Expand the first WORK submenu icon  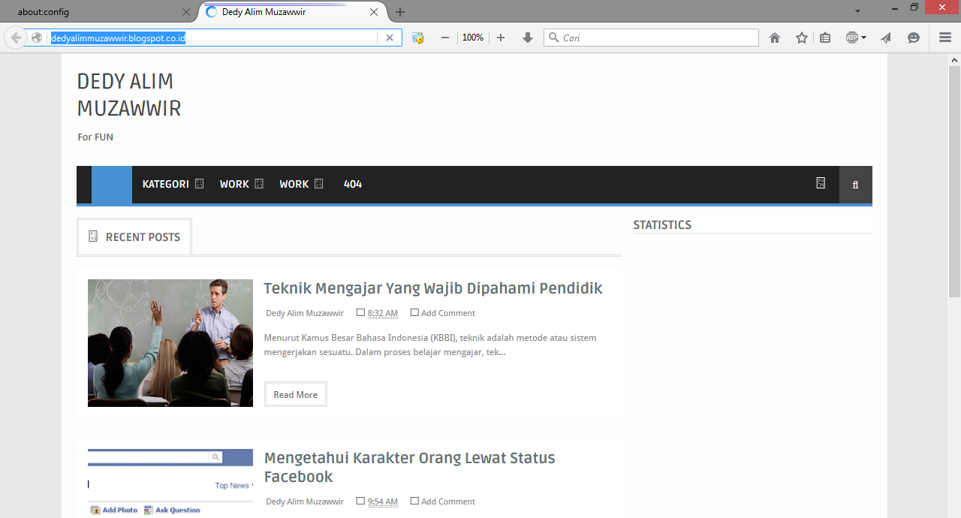[259, 184]
